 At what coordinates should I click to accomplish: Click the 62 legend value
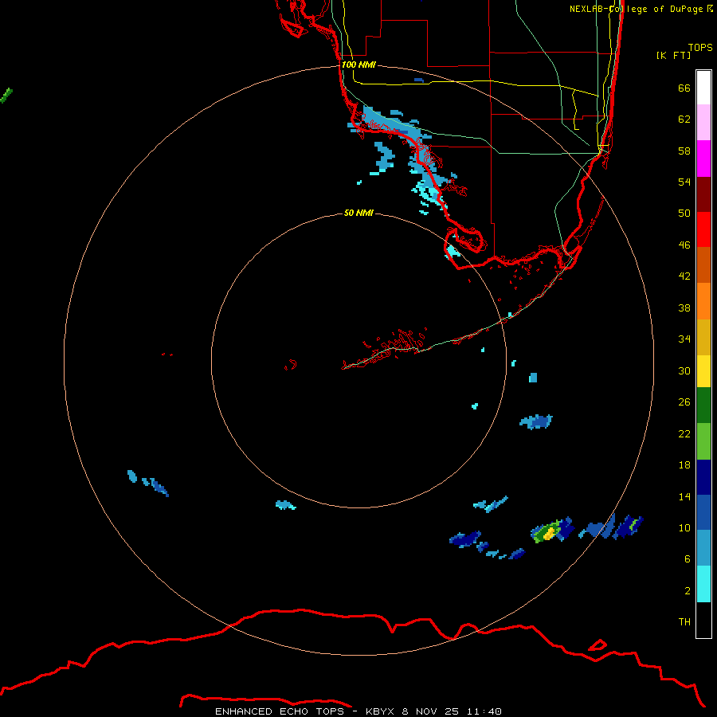[x=684, y=119]
